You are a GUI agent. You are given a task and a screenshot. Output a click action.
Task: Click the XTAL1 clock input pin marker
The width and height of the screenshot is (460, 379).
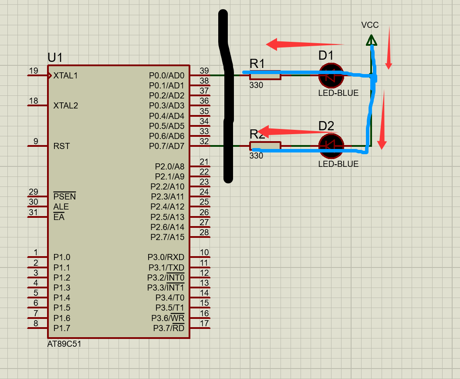click(x=50, y=75)
